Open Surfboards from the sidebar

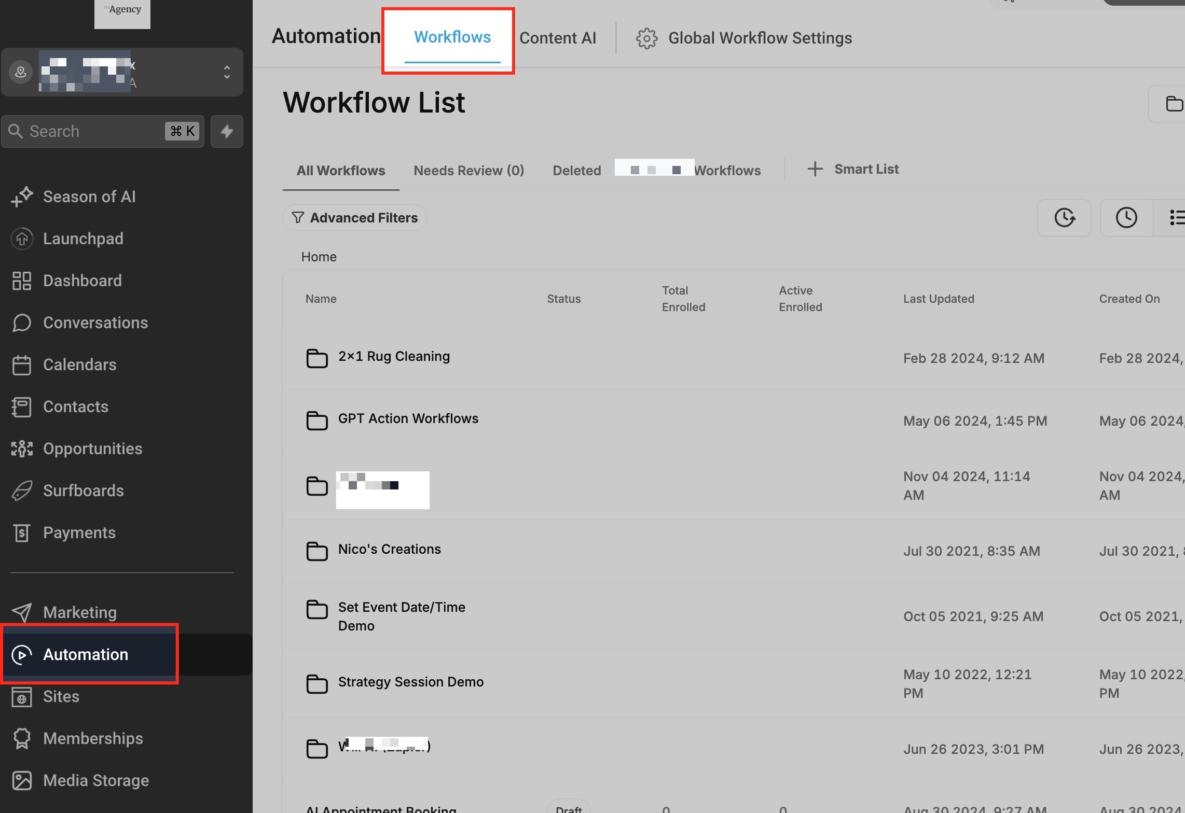83,490
